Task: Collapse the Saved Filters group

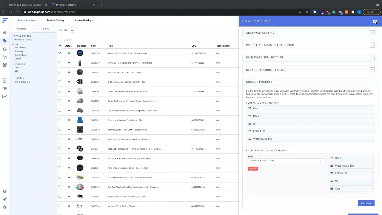Action: coord(12,36)
